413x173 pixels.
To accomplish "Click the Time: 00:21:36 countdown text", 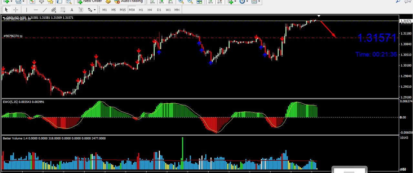I will [x=376, y=55].
